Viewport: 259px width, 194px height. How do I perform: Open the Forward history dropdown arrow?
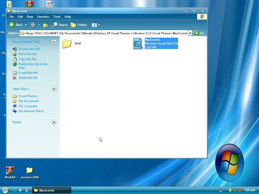tap(39, 25)
